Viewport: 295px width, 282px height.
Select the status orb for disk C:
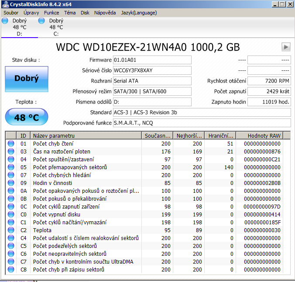click(x=42, y=21)
